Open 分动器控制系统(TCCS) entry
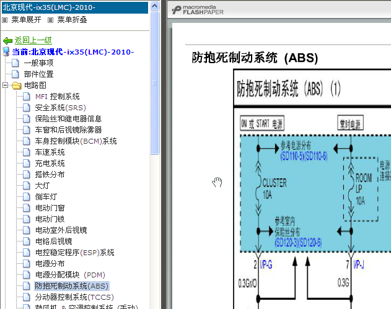Image resolution: width=391 pixels, height=309 pixels. pyautogui.click(x=74, y=297)
